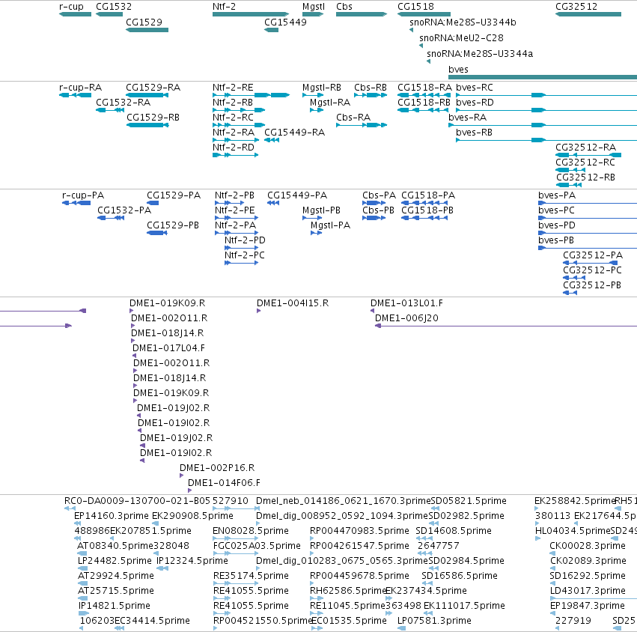Click the bves gene label
The width and height of the screenshot is (637, 632).
pos(458,70)
